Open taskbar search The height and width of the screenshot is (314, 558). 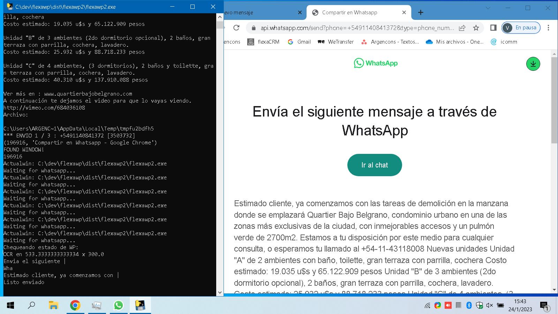(31, 306)
